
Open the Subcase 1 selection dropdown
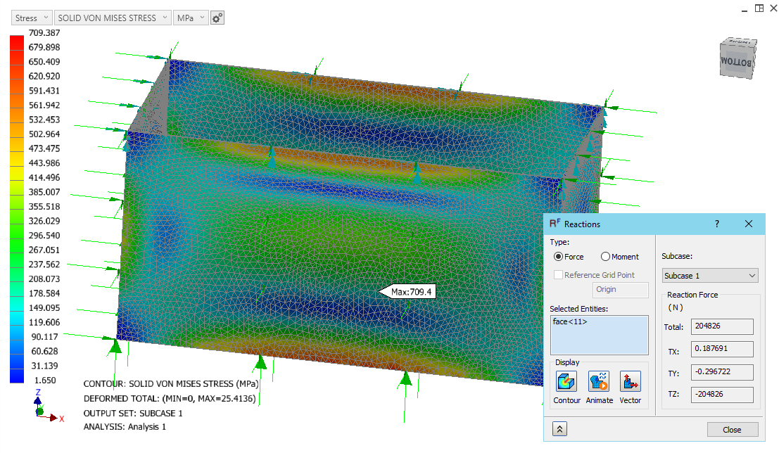[x=709, y=275]
